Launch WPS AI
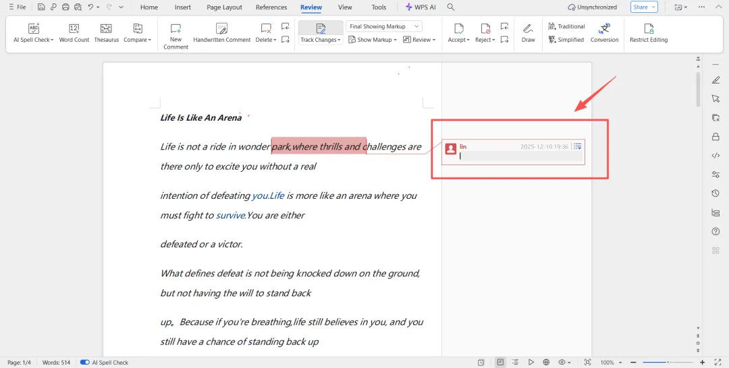The width and height of the screenshot is (729, 368). pyautogui.click(x=421, y=7)
